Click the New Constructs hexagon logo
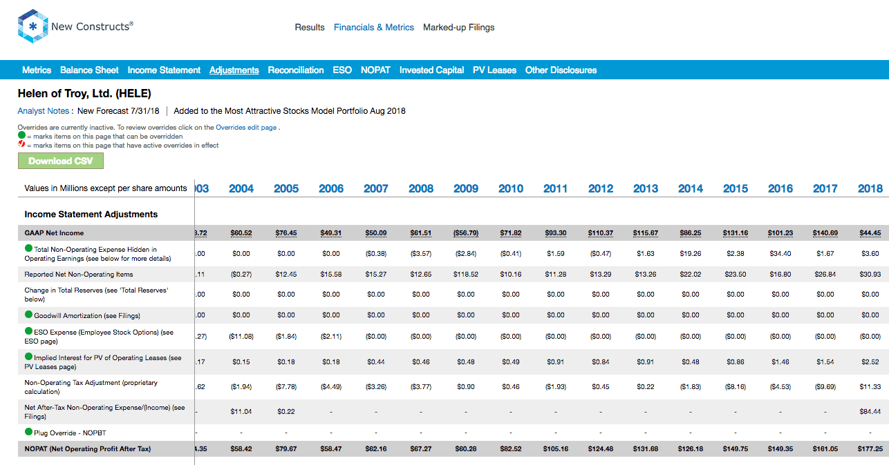 click(x=32, y=26)
